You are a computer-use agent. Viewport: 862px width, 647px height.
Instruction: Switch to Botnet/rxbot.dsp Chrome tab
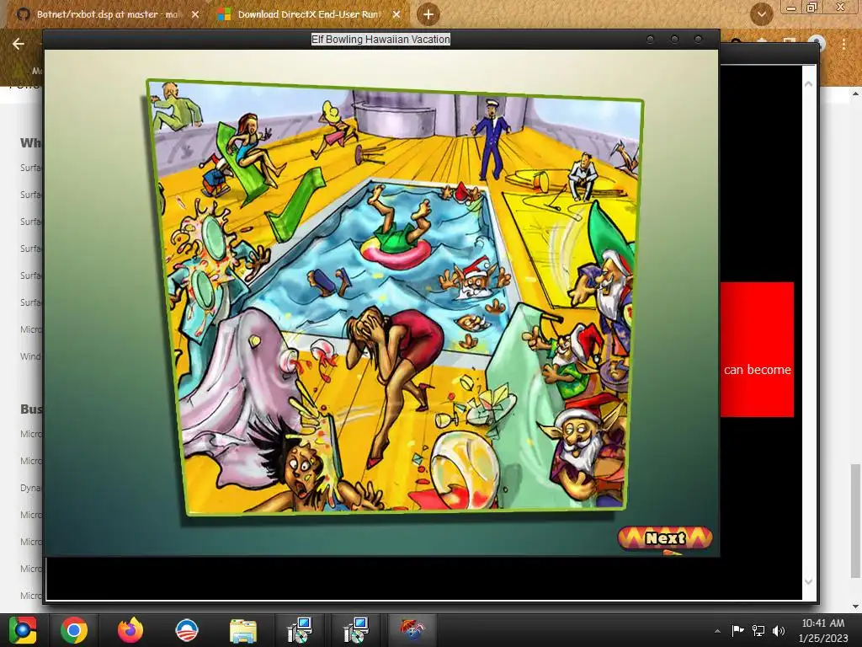point(107,14)
